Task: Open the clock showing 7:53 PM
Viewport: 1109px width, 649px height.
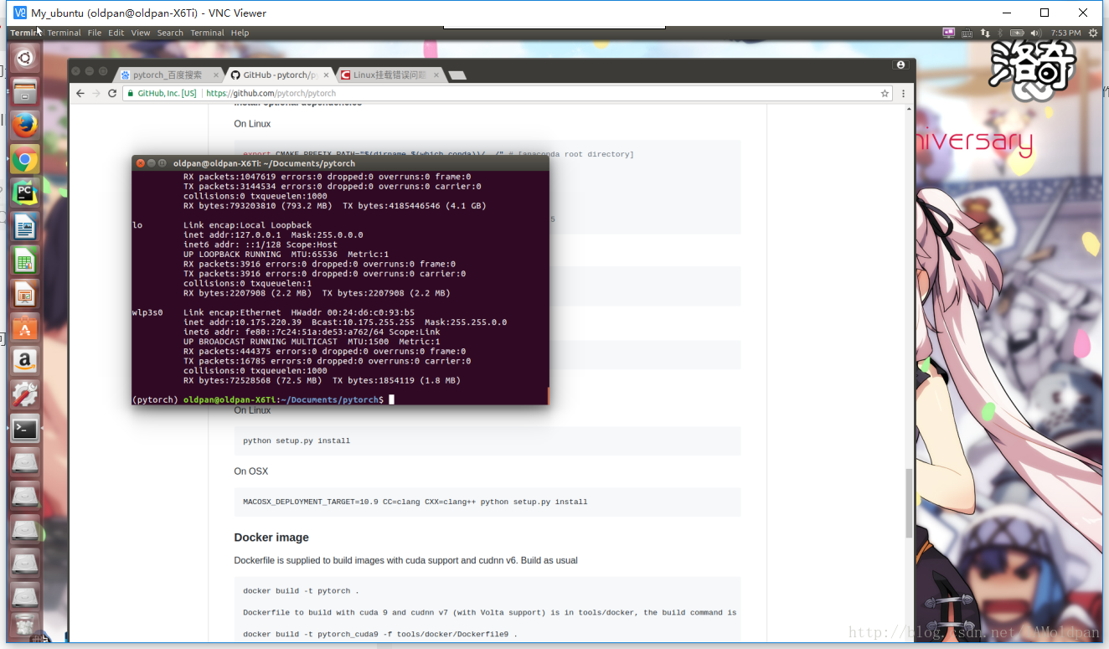Action: (x=1065, y=33)
